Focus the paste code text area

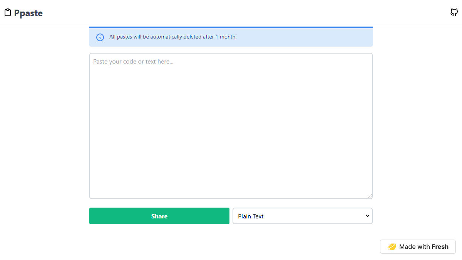click(x=231, y=126)
